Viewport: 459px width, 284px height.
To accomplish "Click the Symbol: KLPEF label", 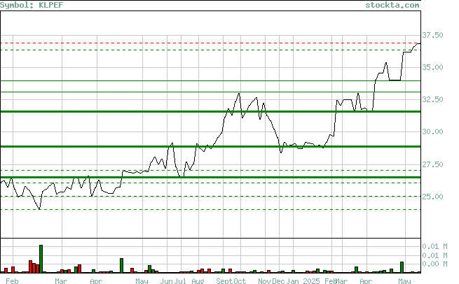I will pyautogui.click(x=32, y=5).
